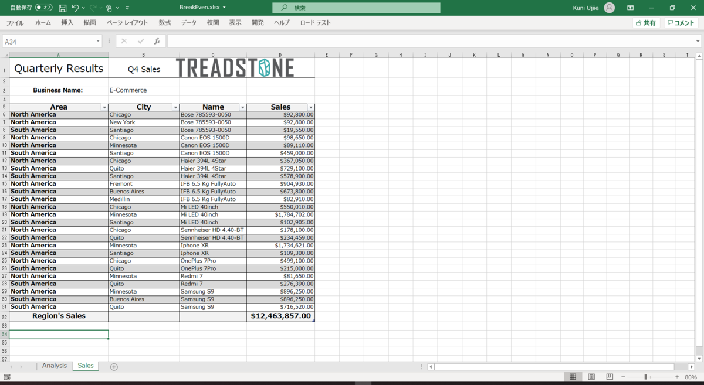The image size is (704, 385).
Task: Click the $1,784,702.00 sales cell
Action: click(280, 214)
